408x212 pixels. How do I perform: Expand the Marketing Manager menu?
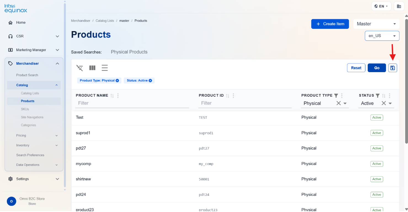[x=57, y=50]
